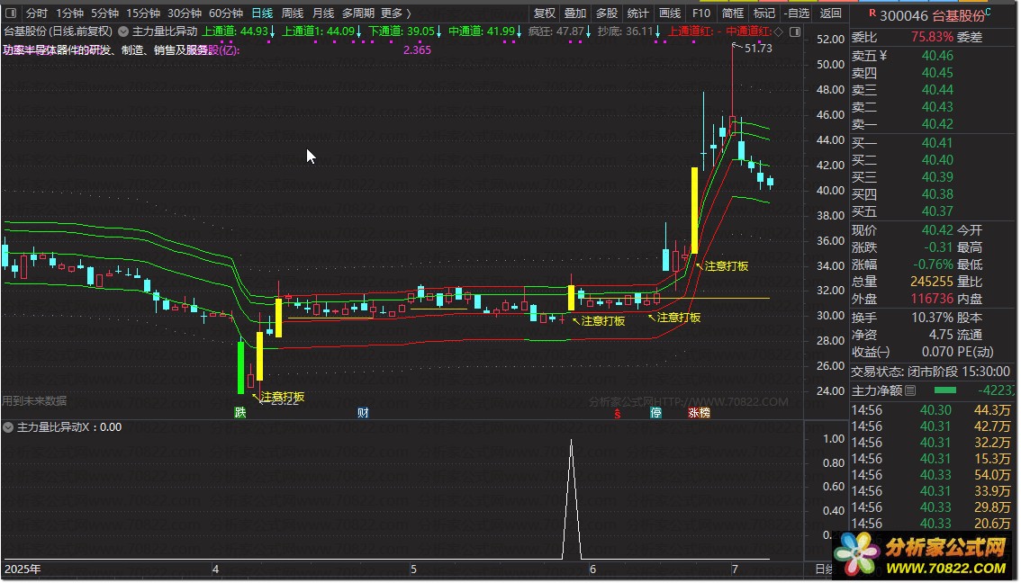
Task: Click the down arrow after 下通道 39.05
Action: coord(438,31)
